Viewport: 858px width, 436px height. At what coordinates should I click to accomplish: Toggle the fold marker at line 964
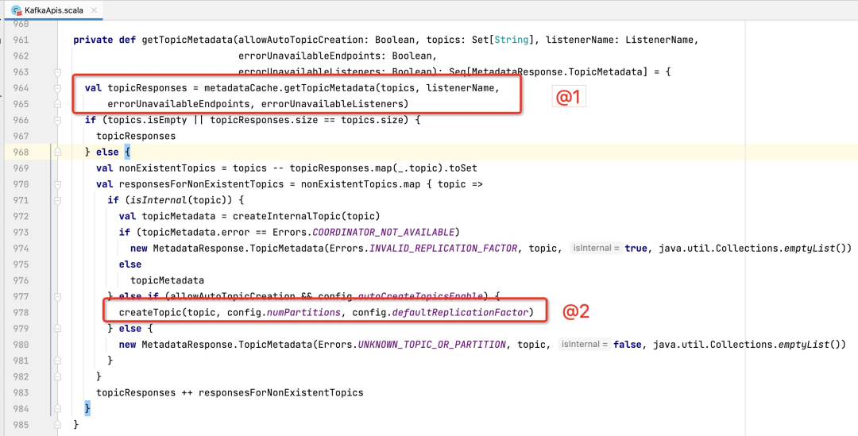coord(57,88)
